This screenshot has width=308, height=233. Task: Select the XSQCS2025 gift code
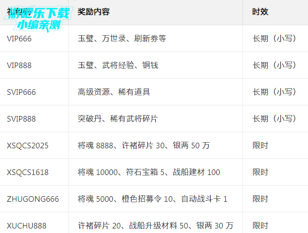(x=28, y=145)
